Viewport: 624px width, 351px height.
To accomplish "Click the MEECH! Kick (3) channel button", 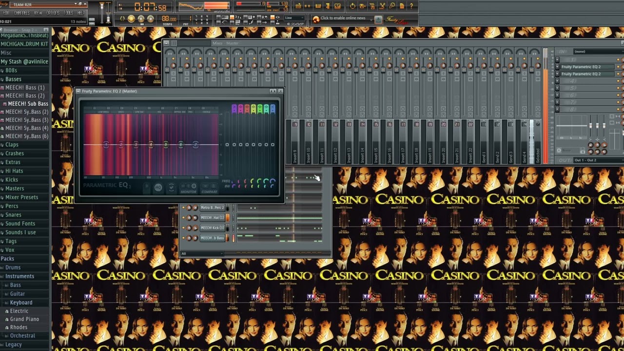I will coord(212,228).
